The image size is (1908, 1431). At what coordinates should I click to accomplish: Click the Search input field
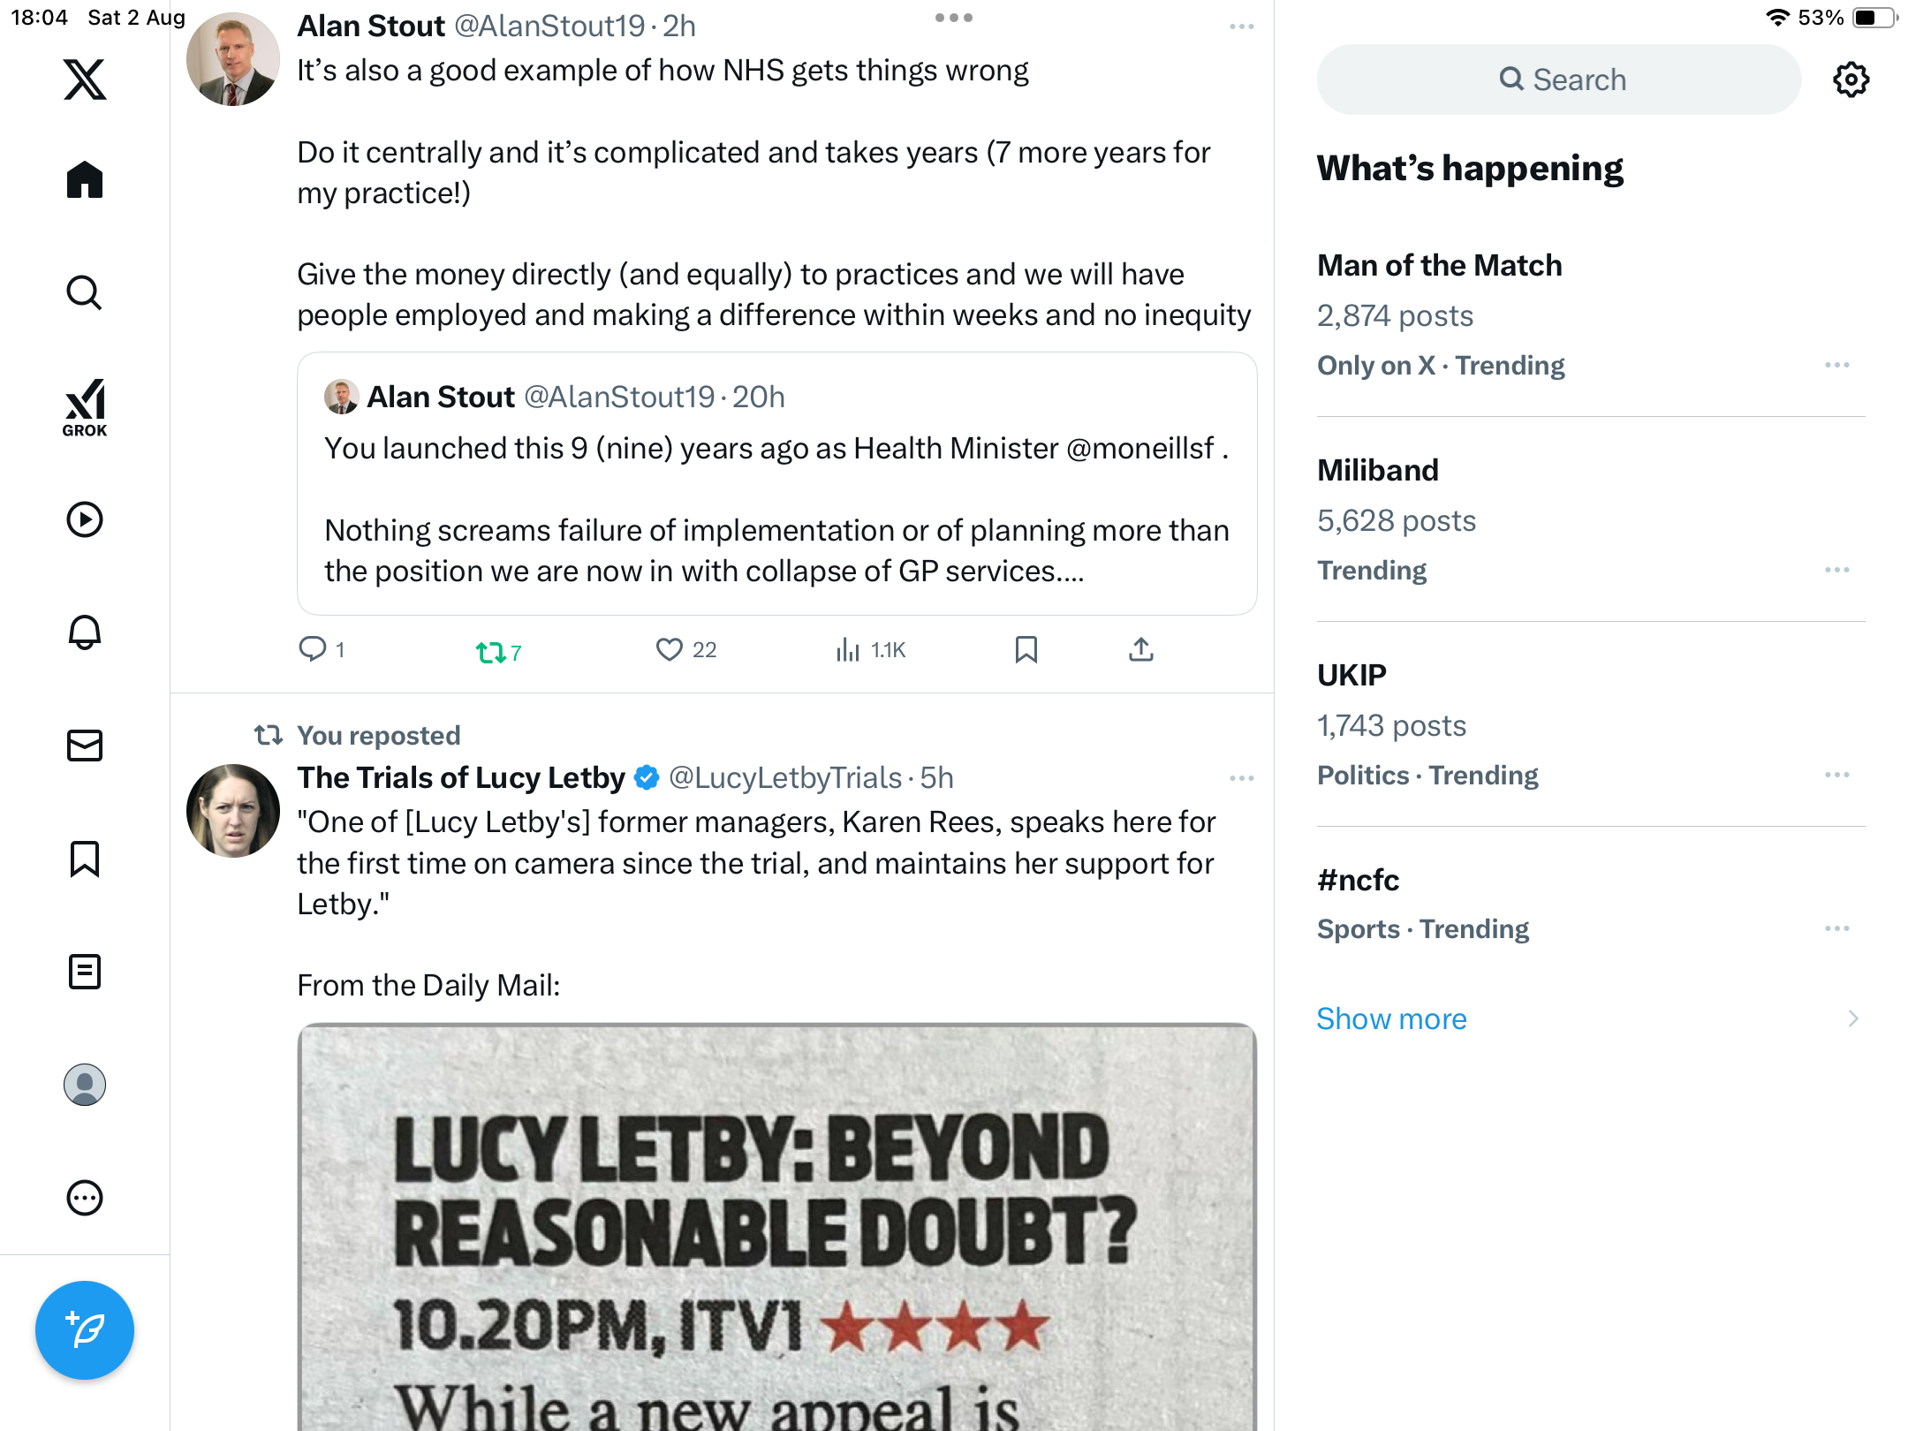[x=1559, y=79]
